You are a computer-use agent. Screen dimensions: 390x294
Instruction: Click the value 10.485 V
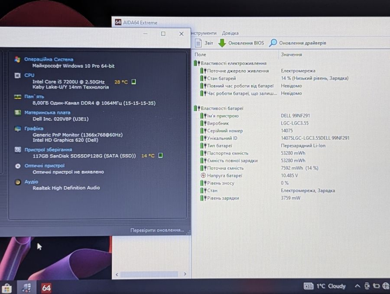pyautogui.click(x=289, y=175)
